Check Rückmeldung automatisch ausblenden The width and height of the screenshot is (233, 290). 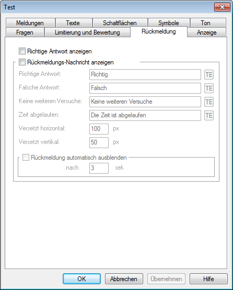pos(26,158)
